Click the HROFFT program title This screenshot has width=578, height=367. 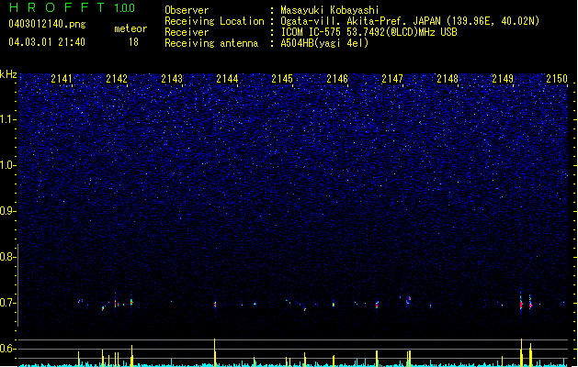tap(58, 7)
